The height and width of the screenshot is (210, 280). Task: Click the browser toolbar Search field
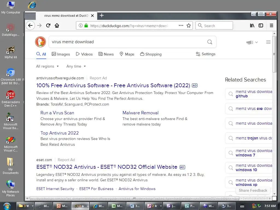click(x=214, y=25)
